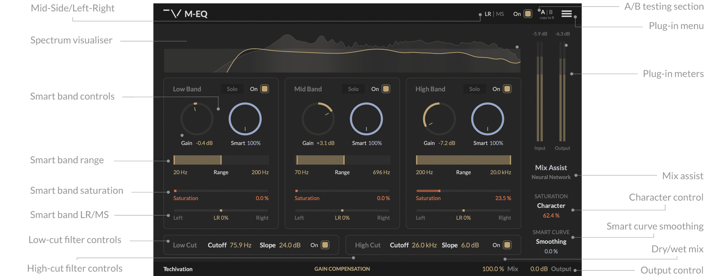
Task: Click Mid Band 70 Hz lower range value
Action: (x=301, y=172)
